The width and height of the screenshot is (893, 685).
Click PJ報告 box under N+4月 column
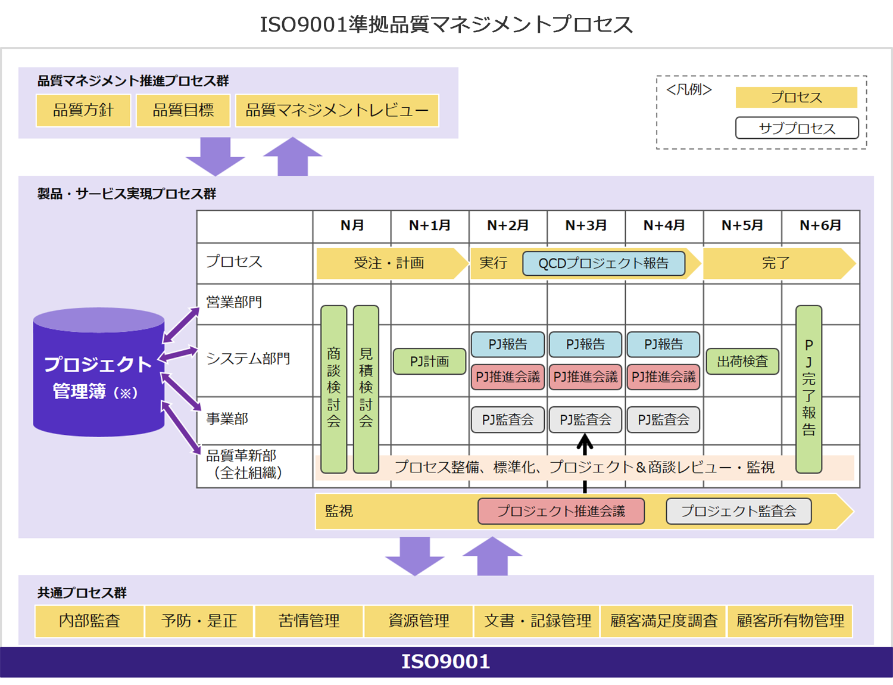pos(664,344)
